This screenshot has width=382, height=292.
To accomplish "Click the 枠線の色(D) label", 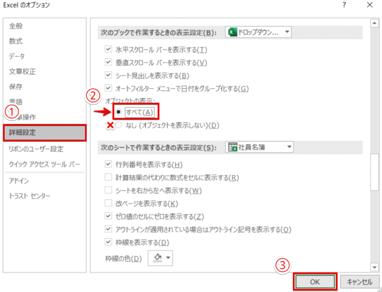I will [x=123, y=258].
